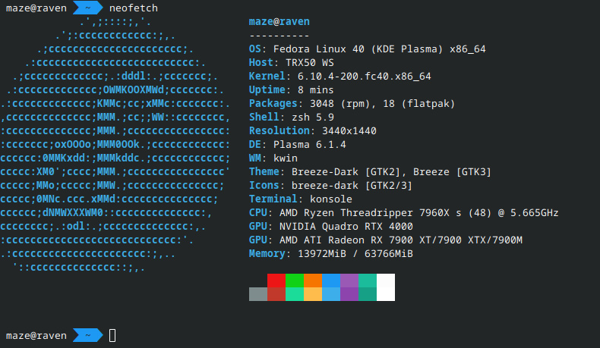
Task: Click the cyan maze@raven header in the output
Action: (279, 21)
